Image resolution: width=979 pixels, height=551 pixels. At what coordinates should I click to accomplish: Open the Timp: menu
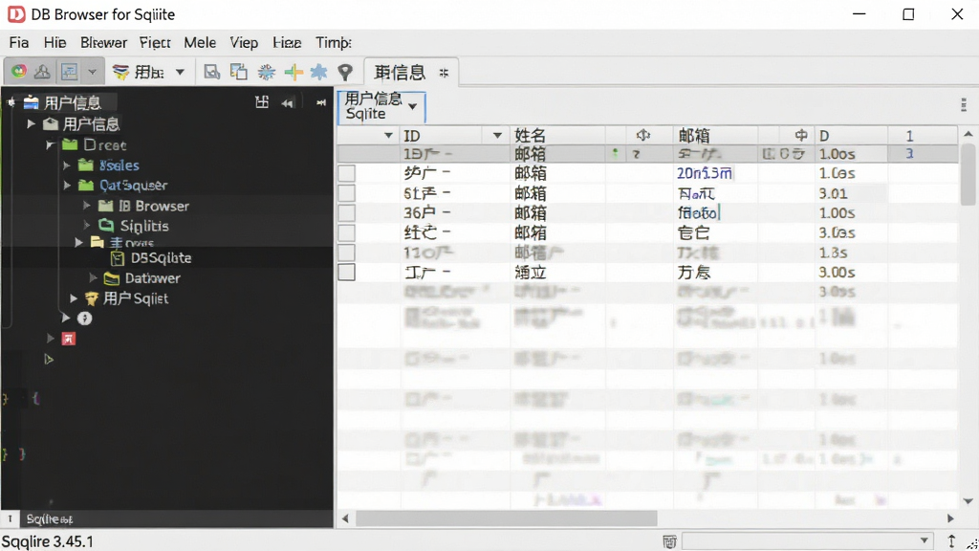[334, 42]
